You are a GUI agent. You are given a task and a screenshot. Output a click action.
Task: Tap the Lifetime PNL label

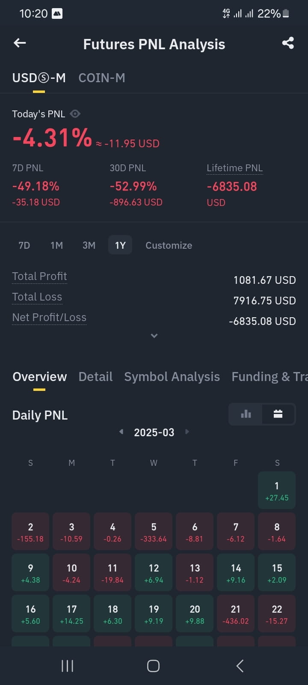tap(234, 168)
